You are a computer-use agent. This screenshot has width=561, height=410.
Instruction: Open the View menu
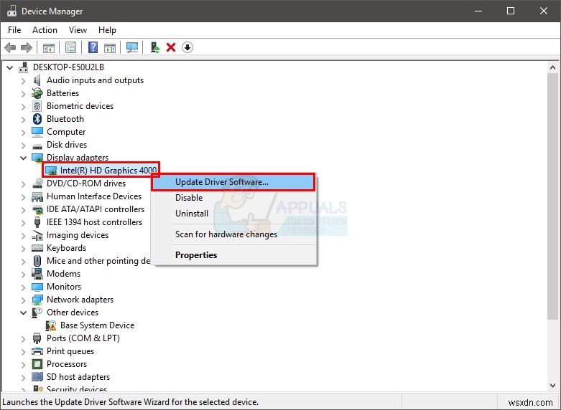pos(78,30)
